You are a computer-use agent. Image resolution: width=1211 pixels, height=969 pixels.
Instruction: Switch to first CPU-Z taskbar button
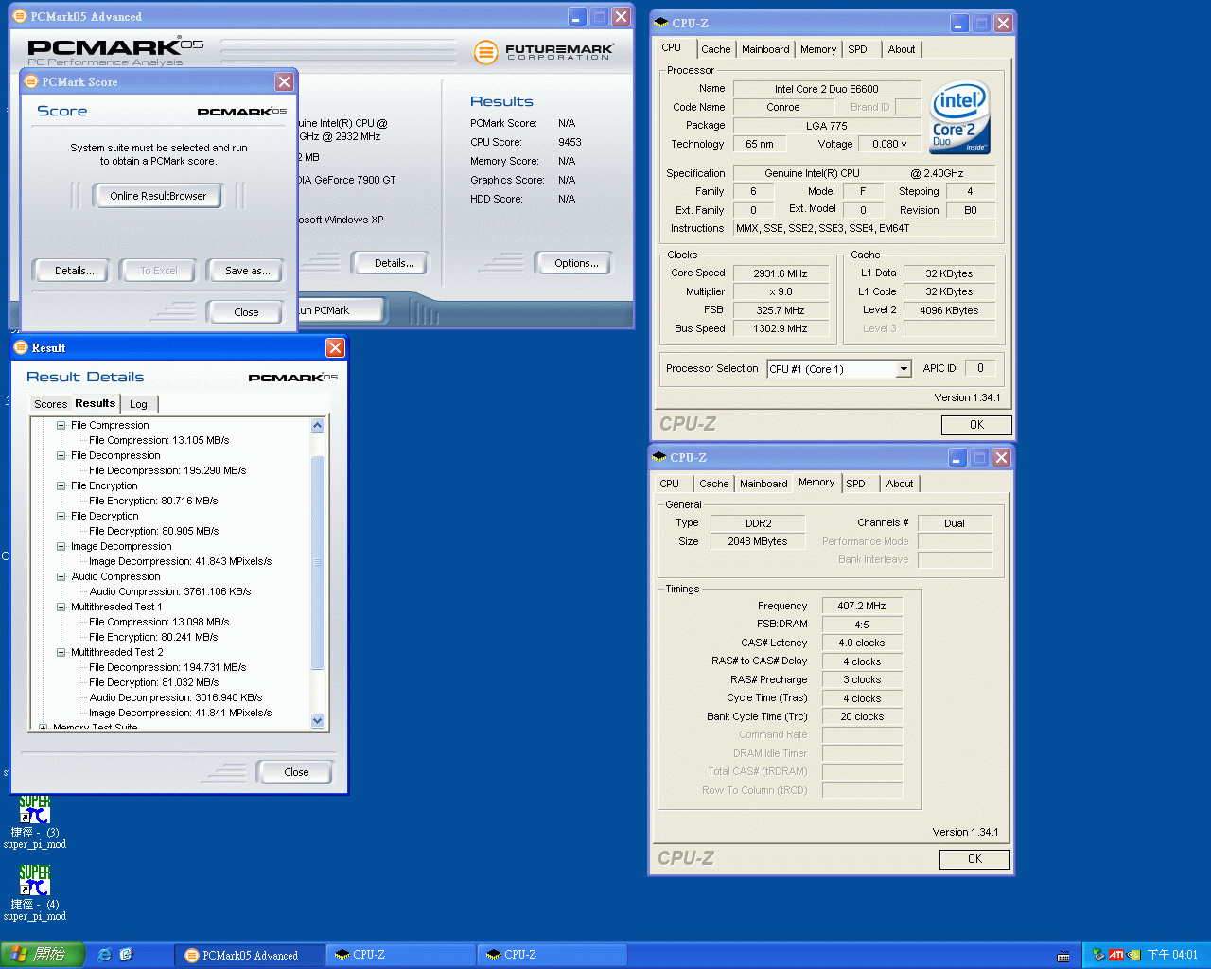[400, 955]
